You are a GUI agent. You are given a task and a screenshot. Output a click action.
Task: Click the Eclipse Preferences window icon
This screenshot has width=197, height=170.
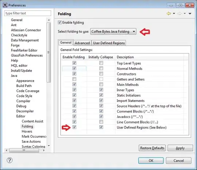[5, 5]
